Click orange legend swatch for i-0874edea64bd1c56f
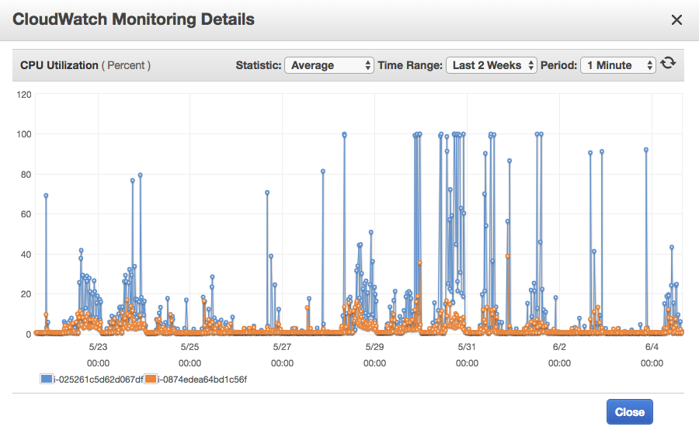This screenshot has width=699, height=430. coord(151,380)
